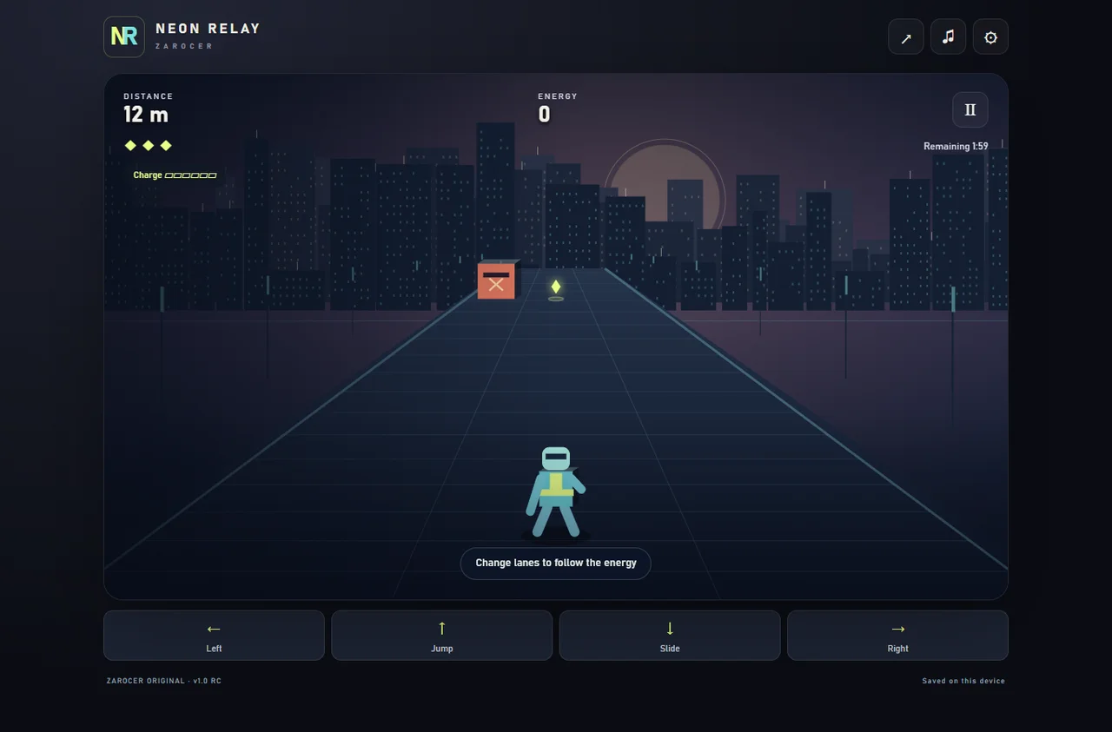
Task: Move Left with the arrow button
Action: pyautogui.click(x=214, y=636)
